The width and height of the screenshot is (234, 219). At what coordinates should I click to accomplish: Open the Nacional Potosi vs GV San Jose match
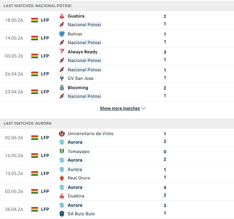point(117,74)
